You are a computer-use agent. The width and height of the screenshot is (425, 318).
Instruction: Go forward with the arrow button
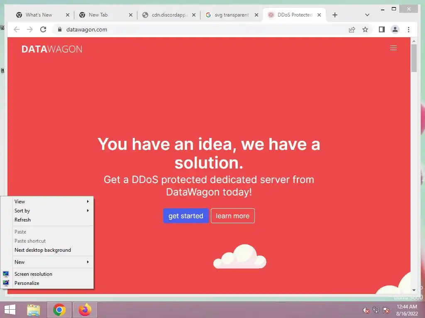pyautogui.click(x=30, y=29)
